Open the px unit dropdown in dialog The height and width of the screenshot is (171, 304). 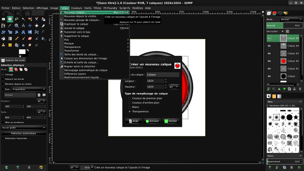(x=174, y=87)
